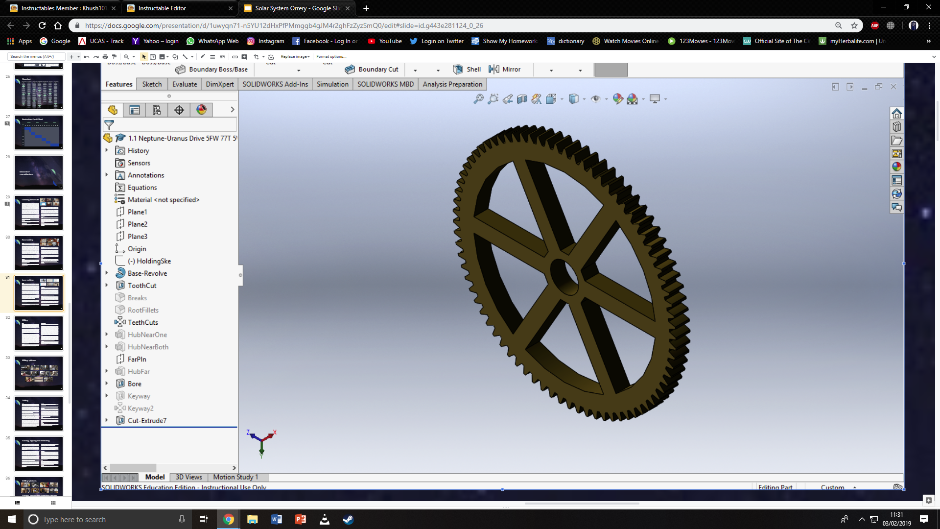Screen dimensions: 940x529
Task: Switch to filmstrip view of slides
Action: coord(18,503)
